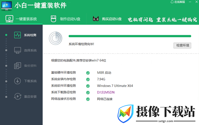Click the green check next to 7.94G

tap(88, 79)
